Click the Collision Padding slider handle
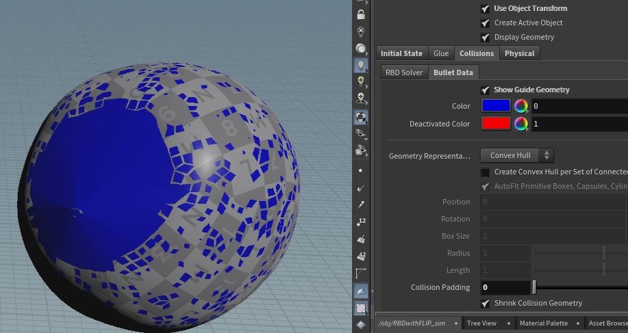 coord(534,287)
